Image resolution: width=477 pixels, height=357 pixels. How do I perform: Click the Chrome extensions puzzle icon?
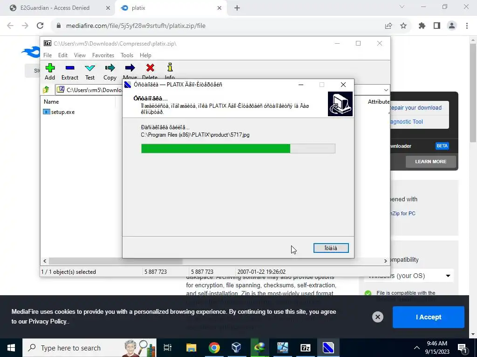pyautogui.click(x=422, y=26)
